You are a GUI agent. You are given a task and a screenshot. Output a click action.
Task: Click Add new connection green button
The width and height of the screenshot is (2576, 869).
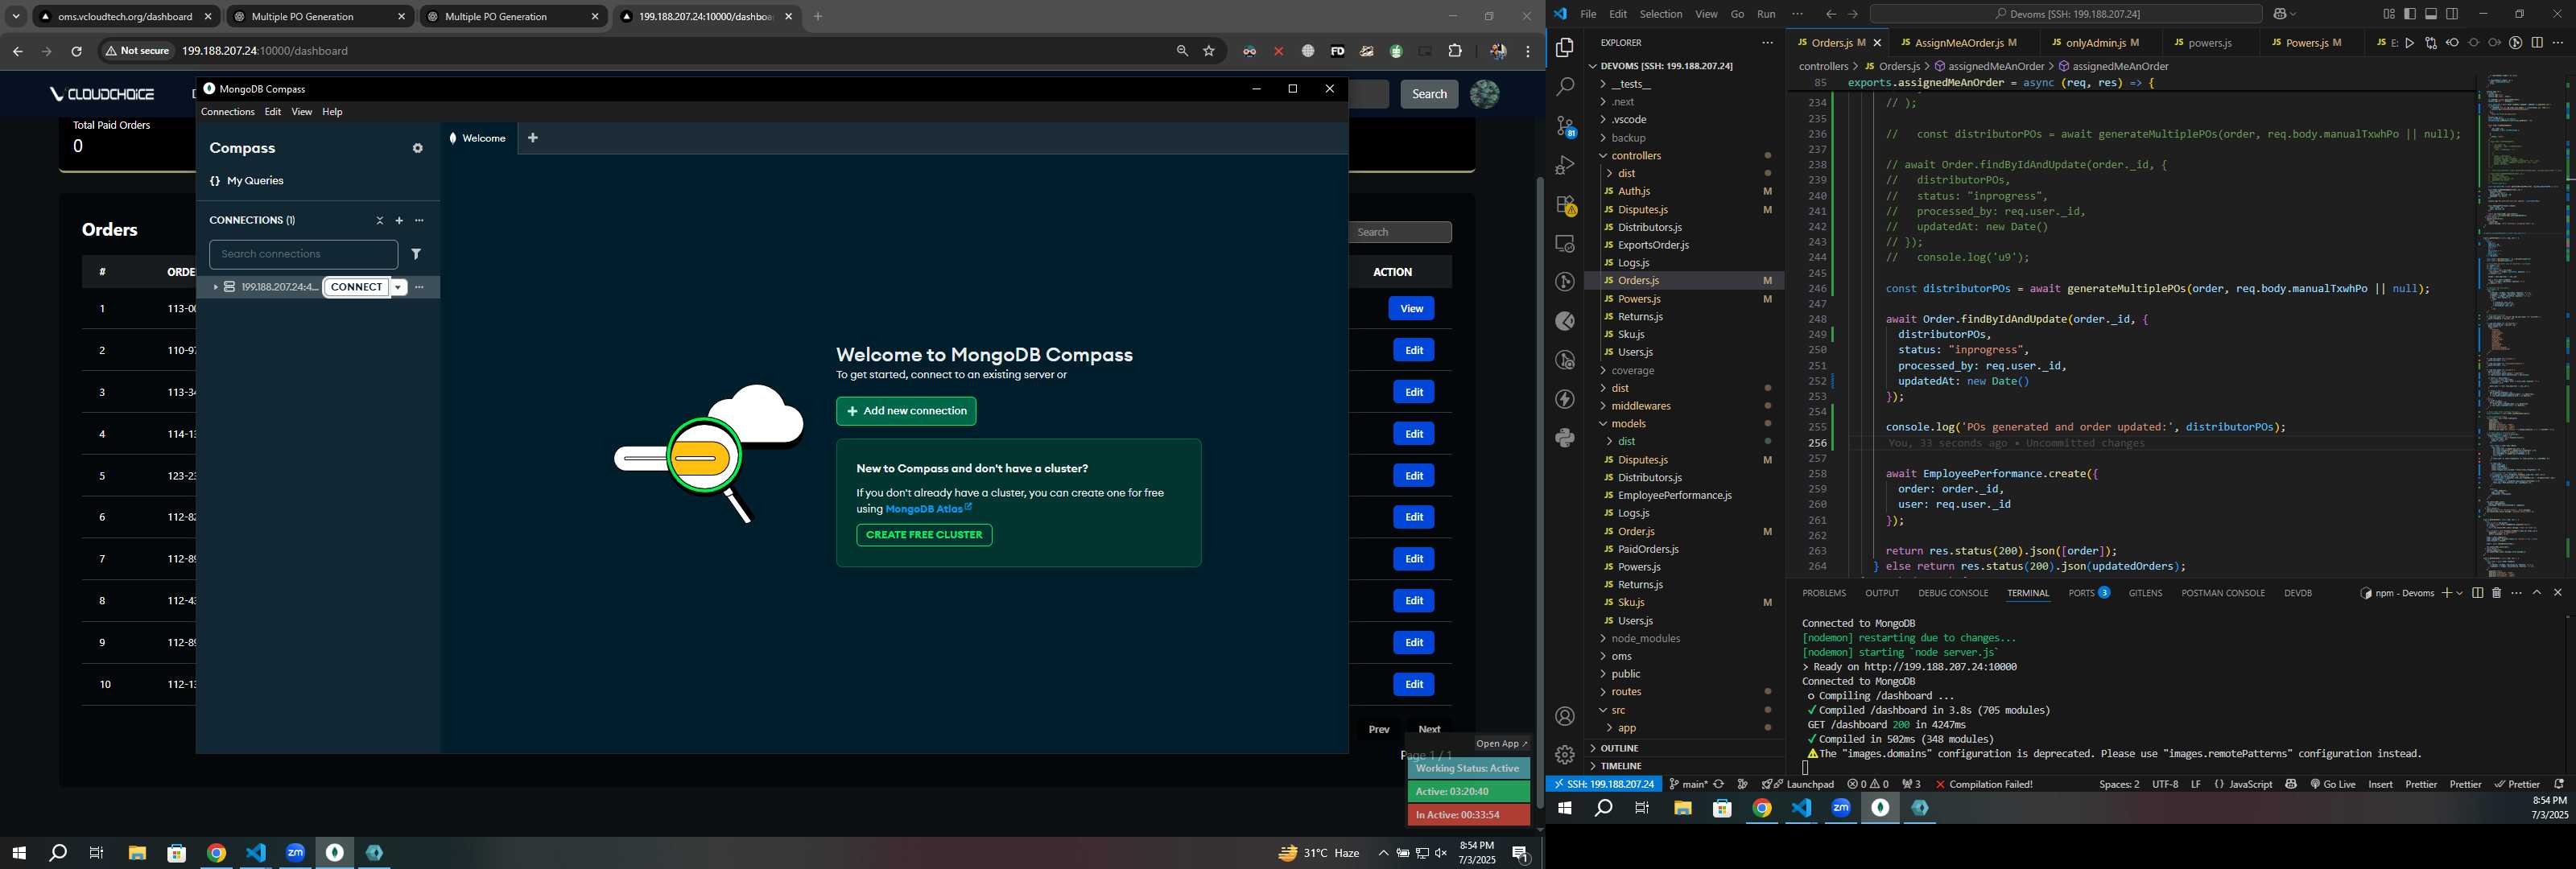coord(906,411)
